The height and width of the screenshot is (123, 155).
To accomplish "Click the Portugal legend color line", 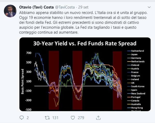I will (129, 97).
